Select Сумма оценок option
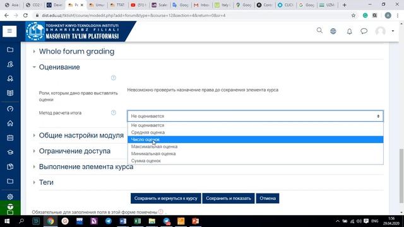The height and width of the screenshot is (227, 404). [x=255, y=161]
